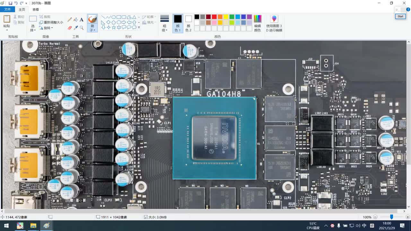Click the Paste (粘贴) clipboard icon
The image size is (411, 231).
click(6, 19)
